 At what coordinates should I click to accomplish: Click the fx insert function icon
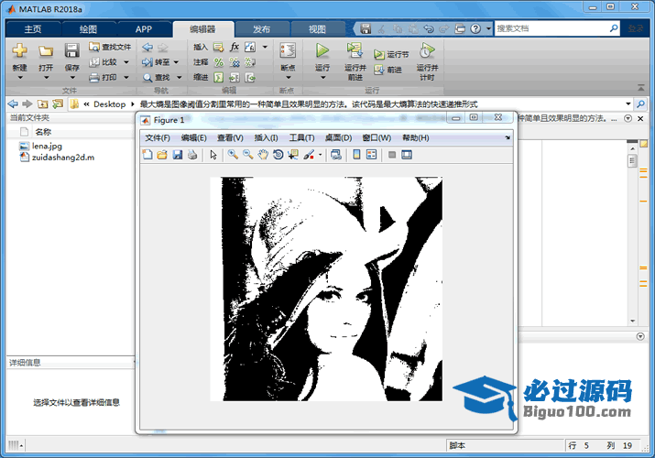coord(235,47)
